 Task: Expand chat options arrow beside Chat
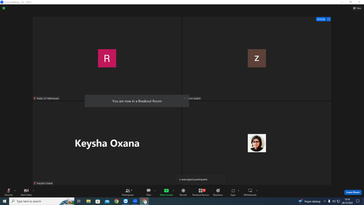pos(155,191)
